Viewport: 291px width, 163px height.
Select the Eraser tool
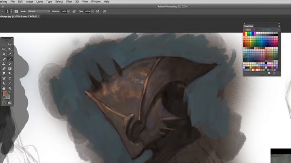point(4,68)
